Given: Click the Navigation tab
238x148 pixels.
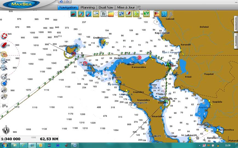Looking at the screenshot, I should pos(68,7).
